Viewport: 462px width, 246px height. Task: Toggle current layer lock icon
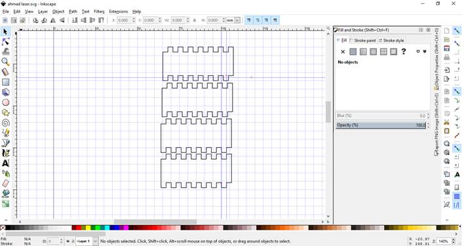pyautogui.click(x=73, y=241)
